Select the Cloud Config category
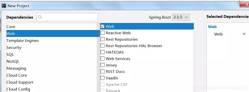This screenshot has height=92, width=249. (x=51, y=89)
